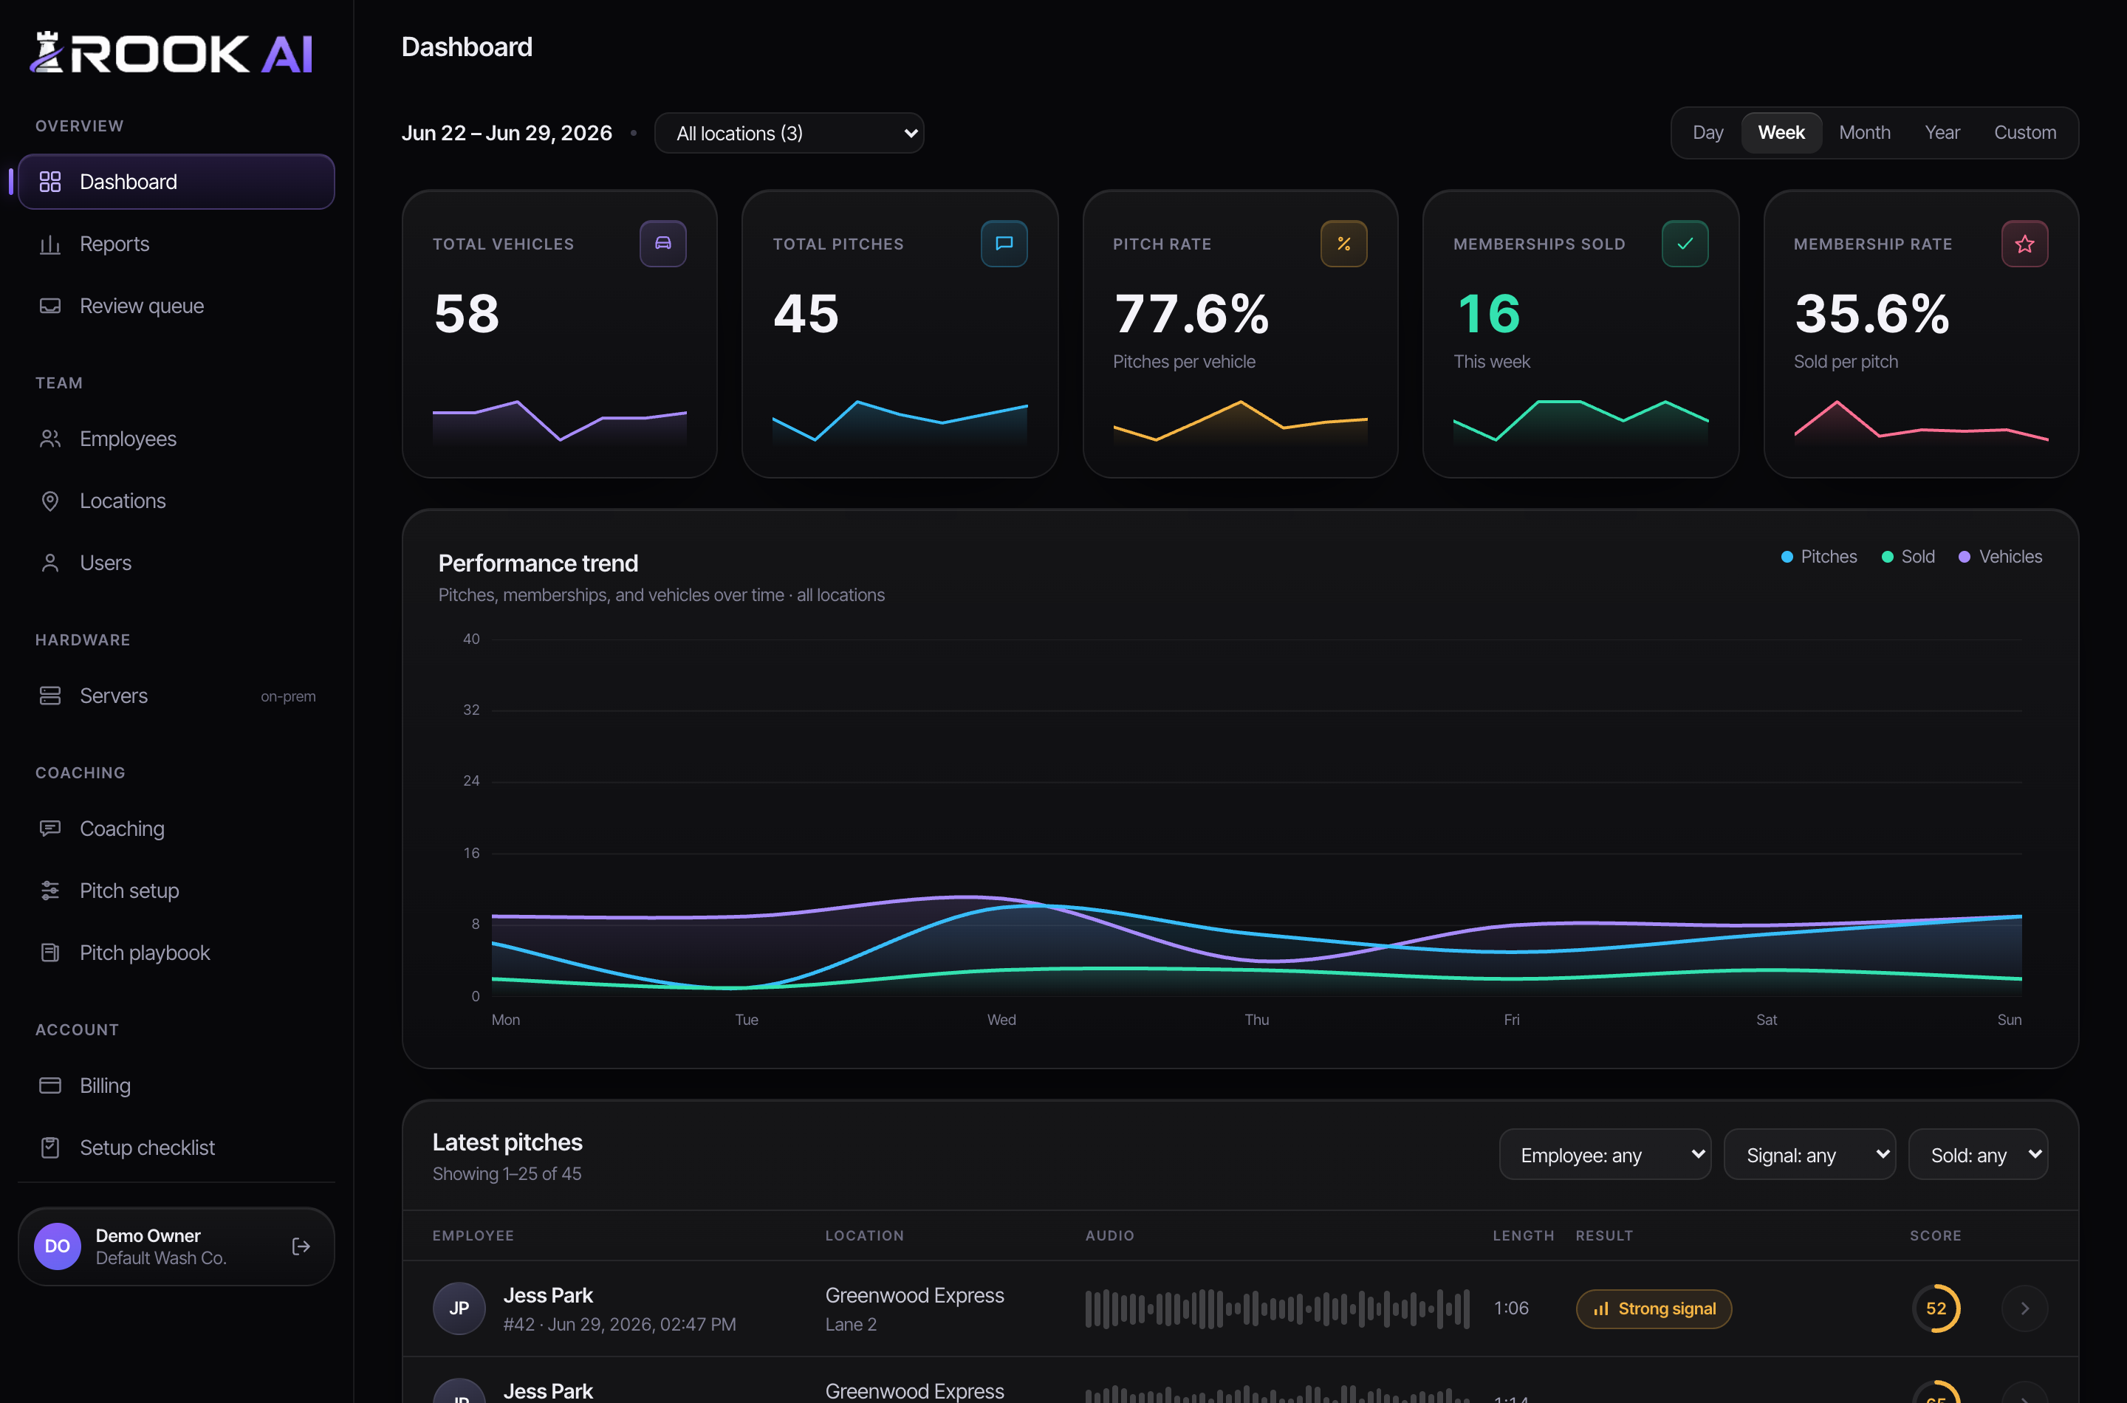Viewport: 2127px width, 1403px height.
Task: Click the percent icon on Pitch Rate card
Action: click(1344, 244)
